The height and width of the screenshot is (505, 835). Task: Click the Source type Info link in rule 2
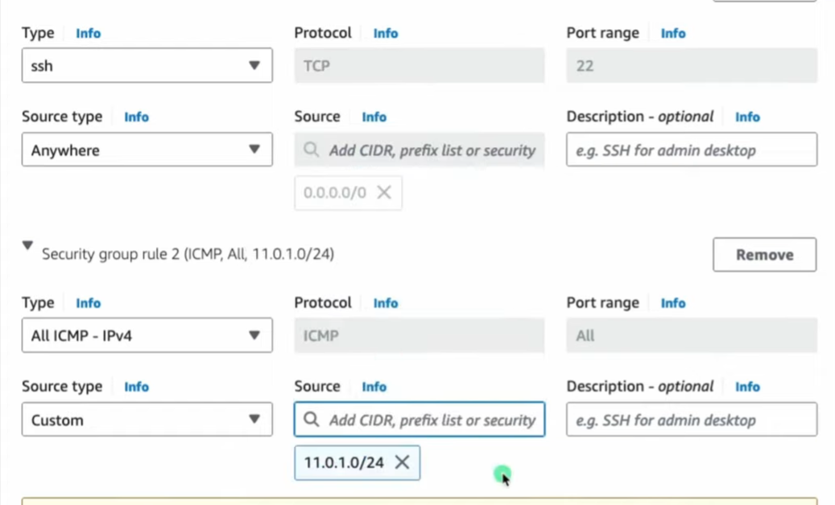coord(136,387)
